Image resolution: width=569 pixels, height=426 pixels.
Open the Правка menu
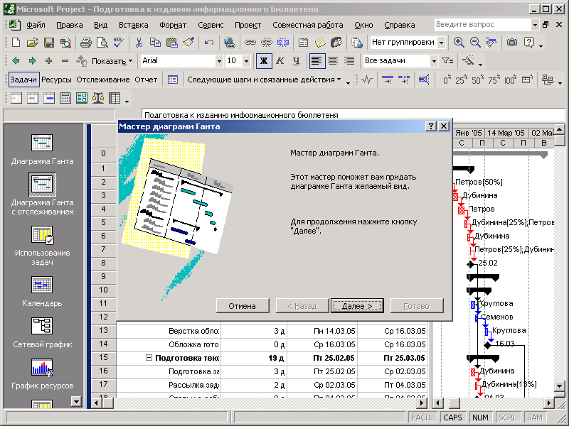[x=69, y=25]
